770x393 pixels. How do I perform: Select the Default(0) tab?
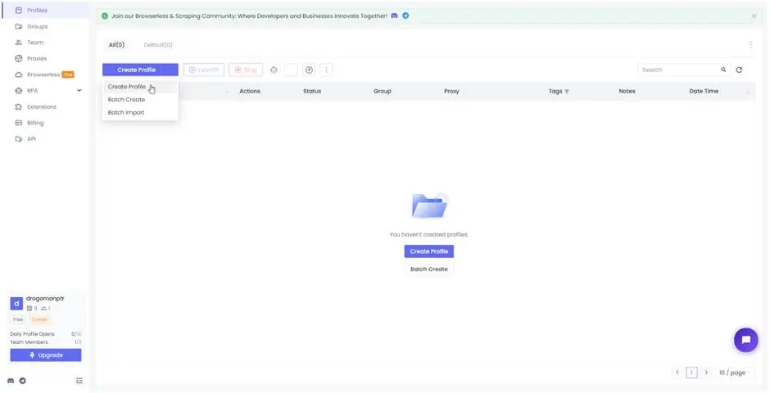click(158, 45)
